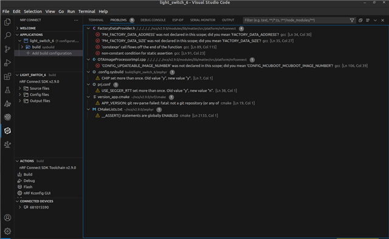Open the ESP-IDF activity bar icon
The width and height of the screenshot is (389, 239).
pyautogui.click(x=7, y=117)
